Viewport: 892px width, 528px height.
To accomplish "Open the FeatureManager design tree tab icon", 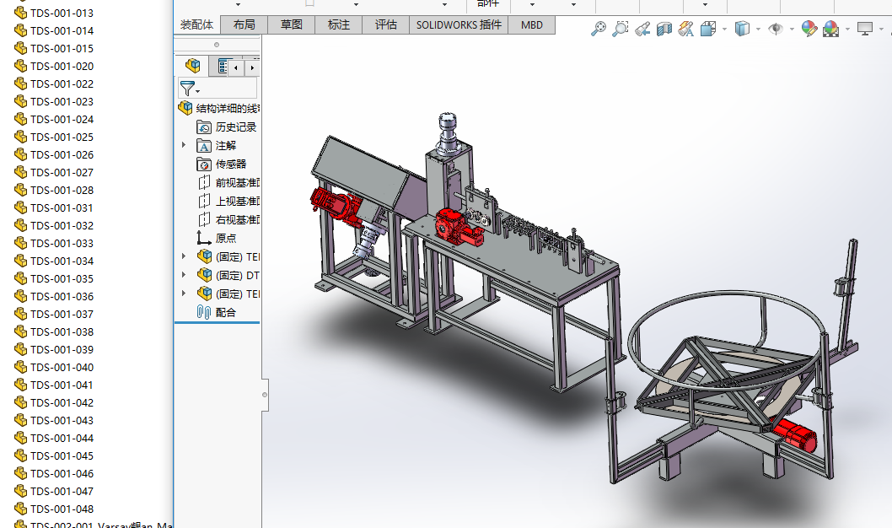I will (x=194, y=66).
